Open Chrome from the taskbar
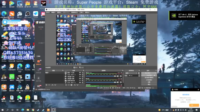Viewport: 200px width, 112px height. (x=33, y=110)
